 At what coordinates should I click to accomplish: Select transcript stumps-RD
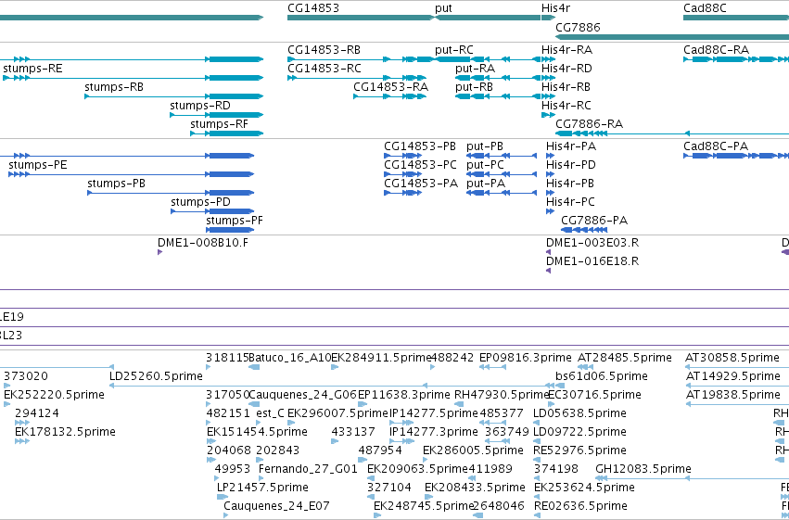(x=217, y=115)
